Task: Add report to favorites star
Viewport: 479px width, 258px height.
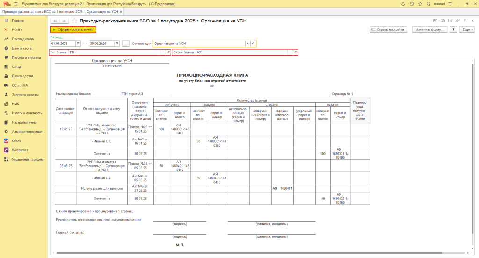Action: point(74,21)
